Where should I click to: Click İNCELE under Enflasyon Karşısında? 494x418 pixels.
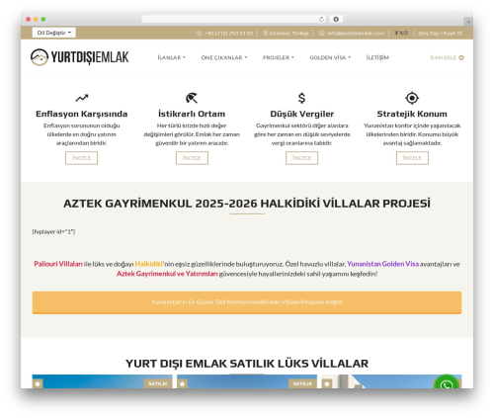tap(81, 158)
